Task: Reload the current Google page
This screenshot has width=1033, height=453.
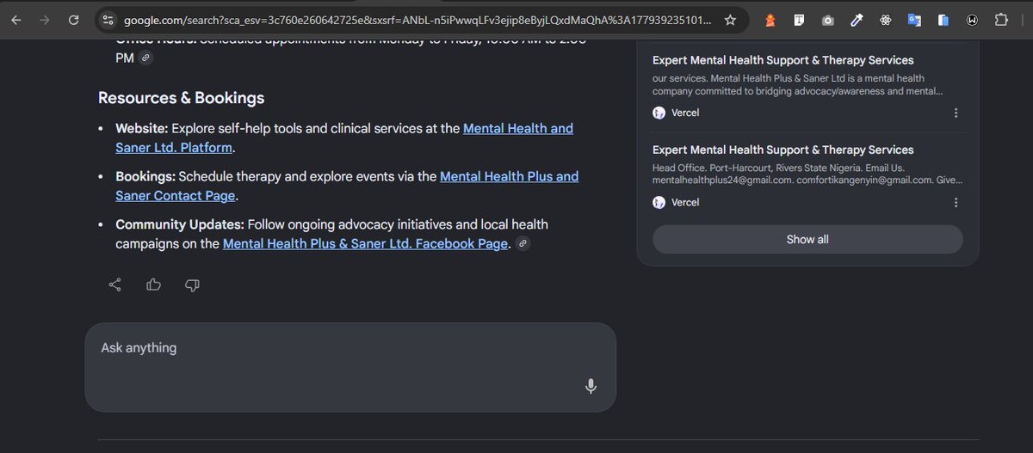Action: pos(74,20)
